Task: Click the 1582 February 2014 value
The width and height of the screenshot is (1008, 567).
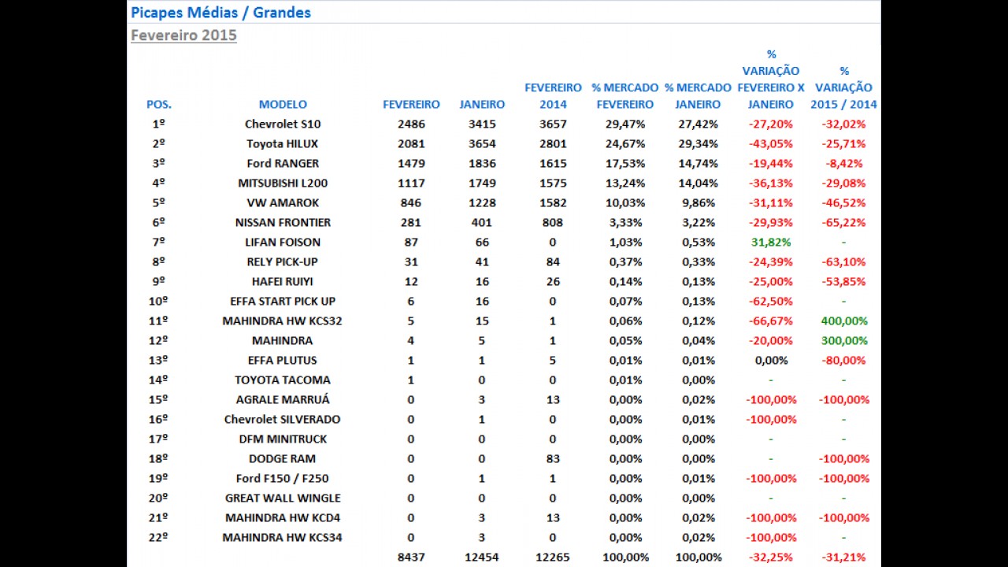Action: coord(553,202)
